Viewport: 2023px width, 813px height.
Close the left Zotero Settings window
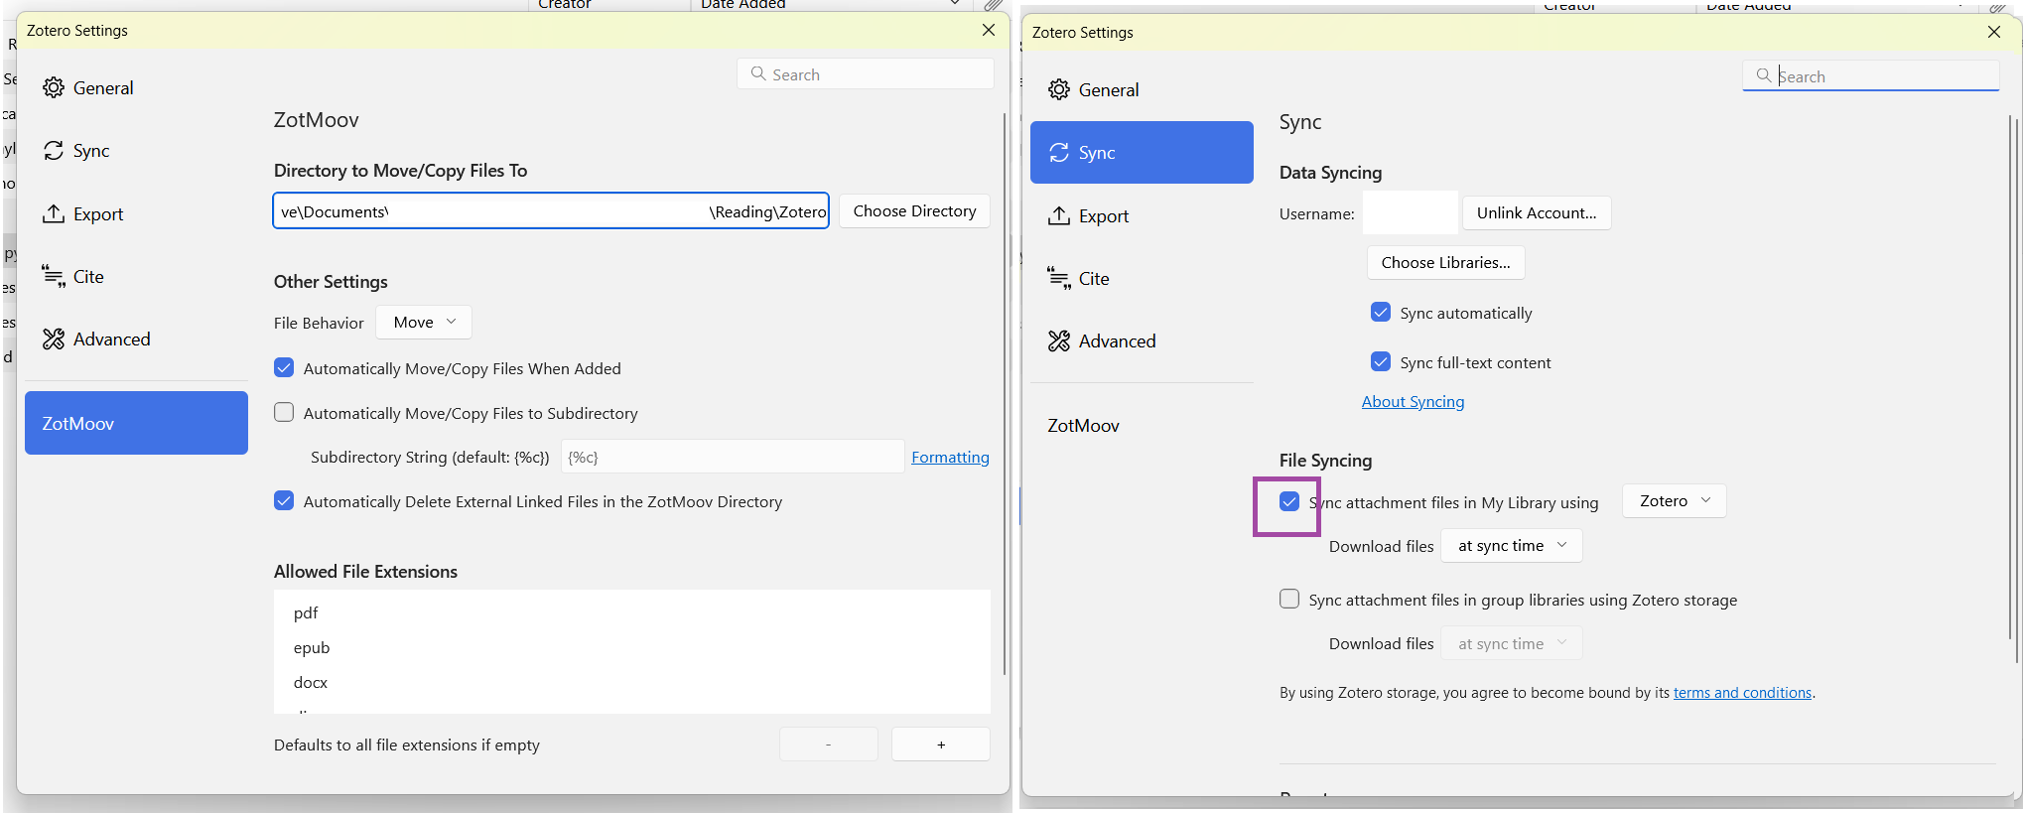(x=989, y=31)
